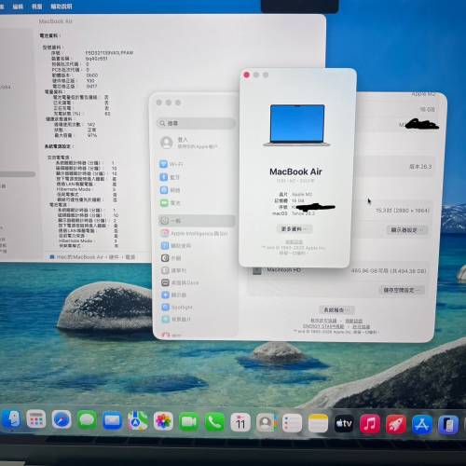
Task: Open Wi-Fi in the System Settings sidebar
Action: point(171,164)
